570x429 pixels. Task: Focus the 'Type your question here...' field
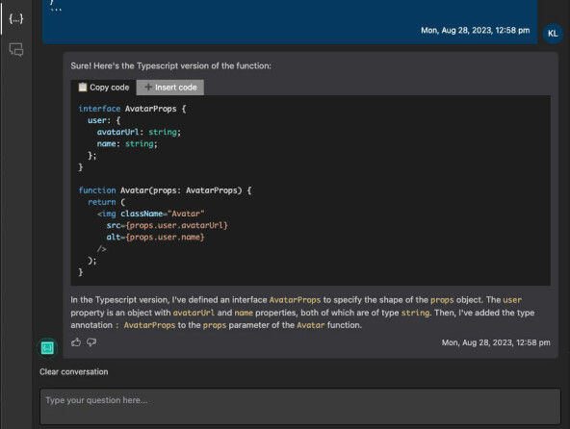pyautogui.click(x=299, y=406)
